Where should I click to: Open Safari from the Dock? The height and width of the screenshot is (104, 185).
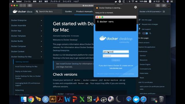(143, 99)
